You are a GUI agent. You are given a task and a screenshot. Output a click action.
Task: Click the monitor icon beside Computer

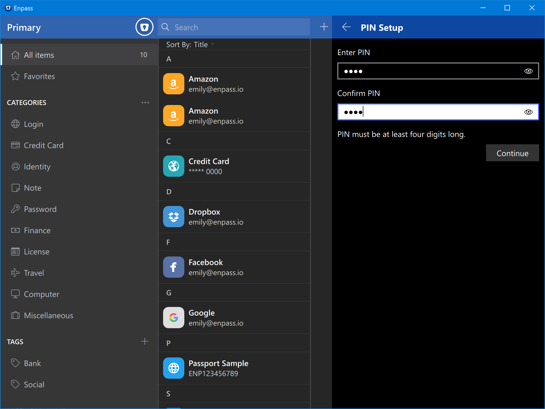coord(15,294)
